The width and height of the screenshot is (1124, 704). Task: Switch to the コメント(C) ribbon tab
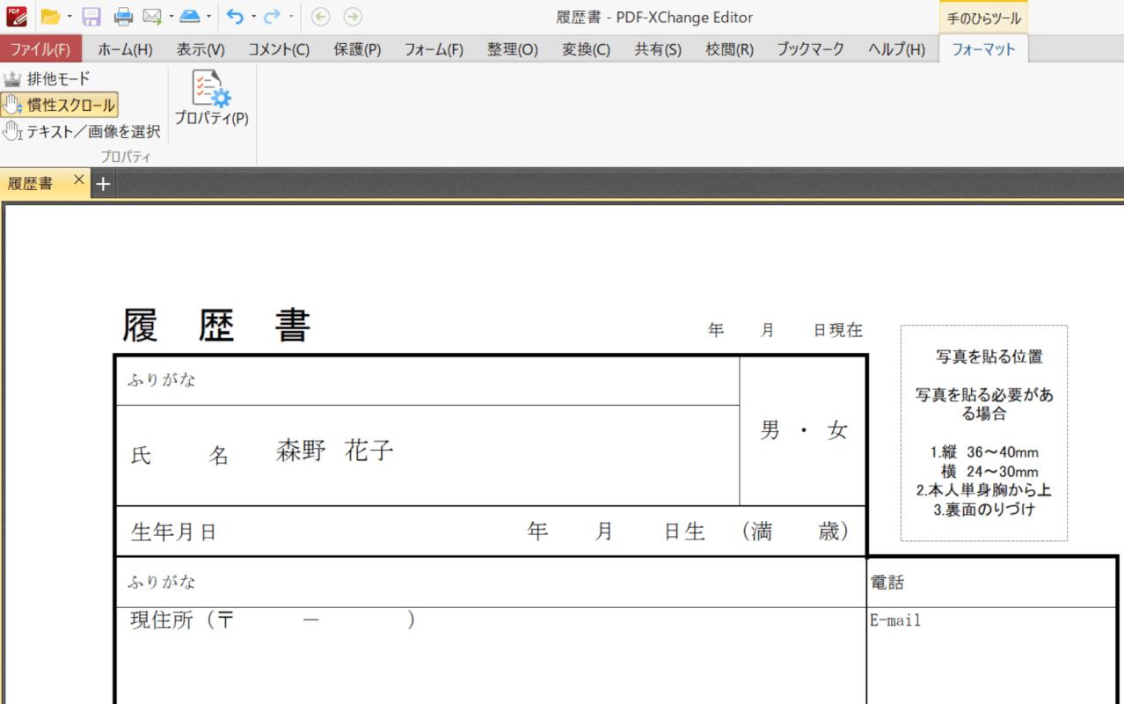point(278,49)
